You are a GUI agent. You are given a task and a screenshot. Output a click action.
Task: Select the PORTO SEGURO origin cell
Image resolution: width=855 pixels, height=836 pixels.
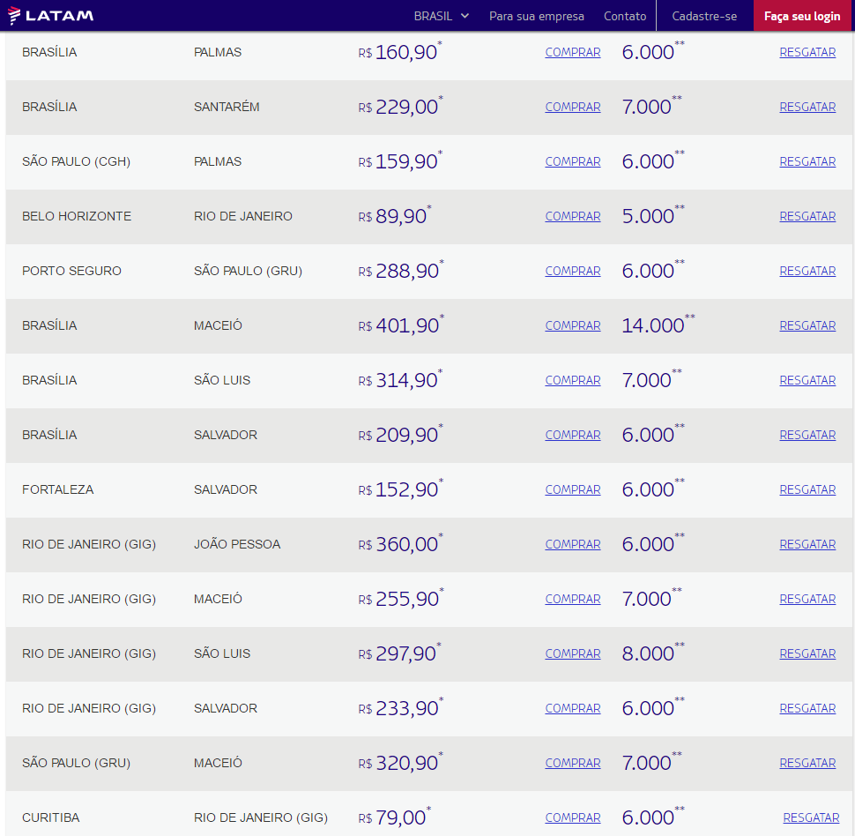[71, 271]
